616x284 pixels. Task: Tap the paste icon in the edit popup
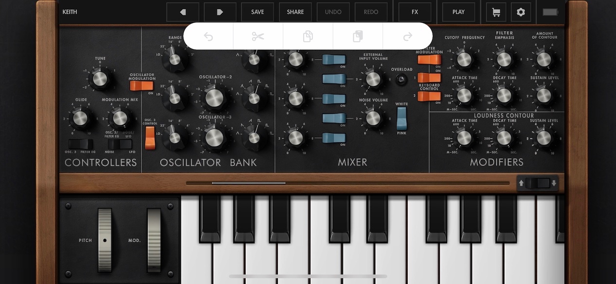coord(358,36)
